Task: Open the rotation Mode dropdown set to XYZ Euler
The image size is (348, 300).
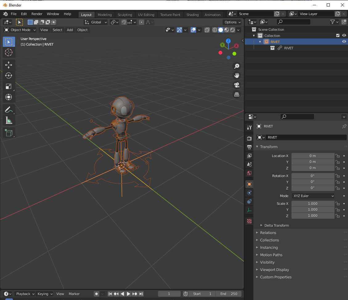Action: coord(313,196)
